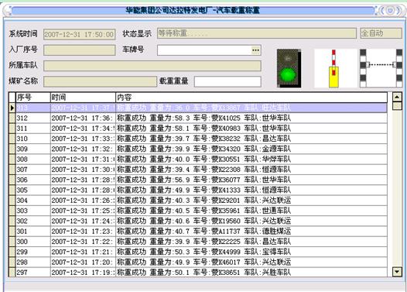The image size is (407, 292).
Task: Open the license plate ellipsis lookup button
Action: 255,50
